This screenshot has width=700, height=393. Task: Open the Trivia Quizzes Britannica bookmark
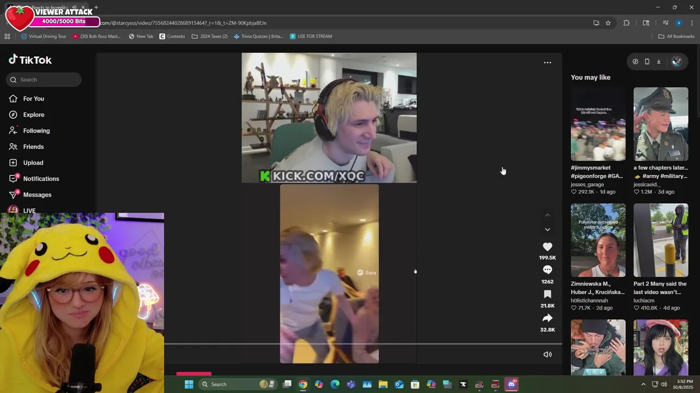point(258,37)
